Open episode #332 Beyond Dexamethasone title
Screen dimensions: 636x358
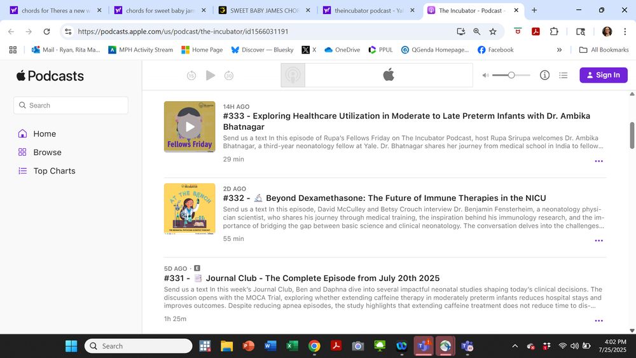[384, 198]
